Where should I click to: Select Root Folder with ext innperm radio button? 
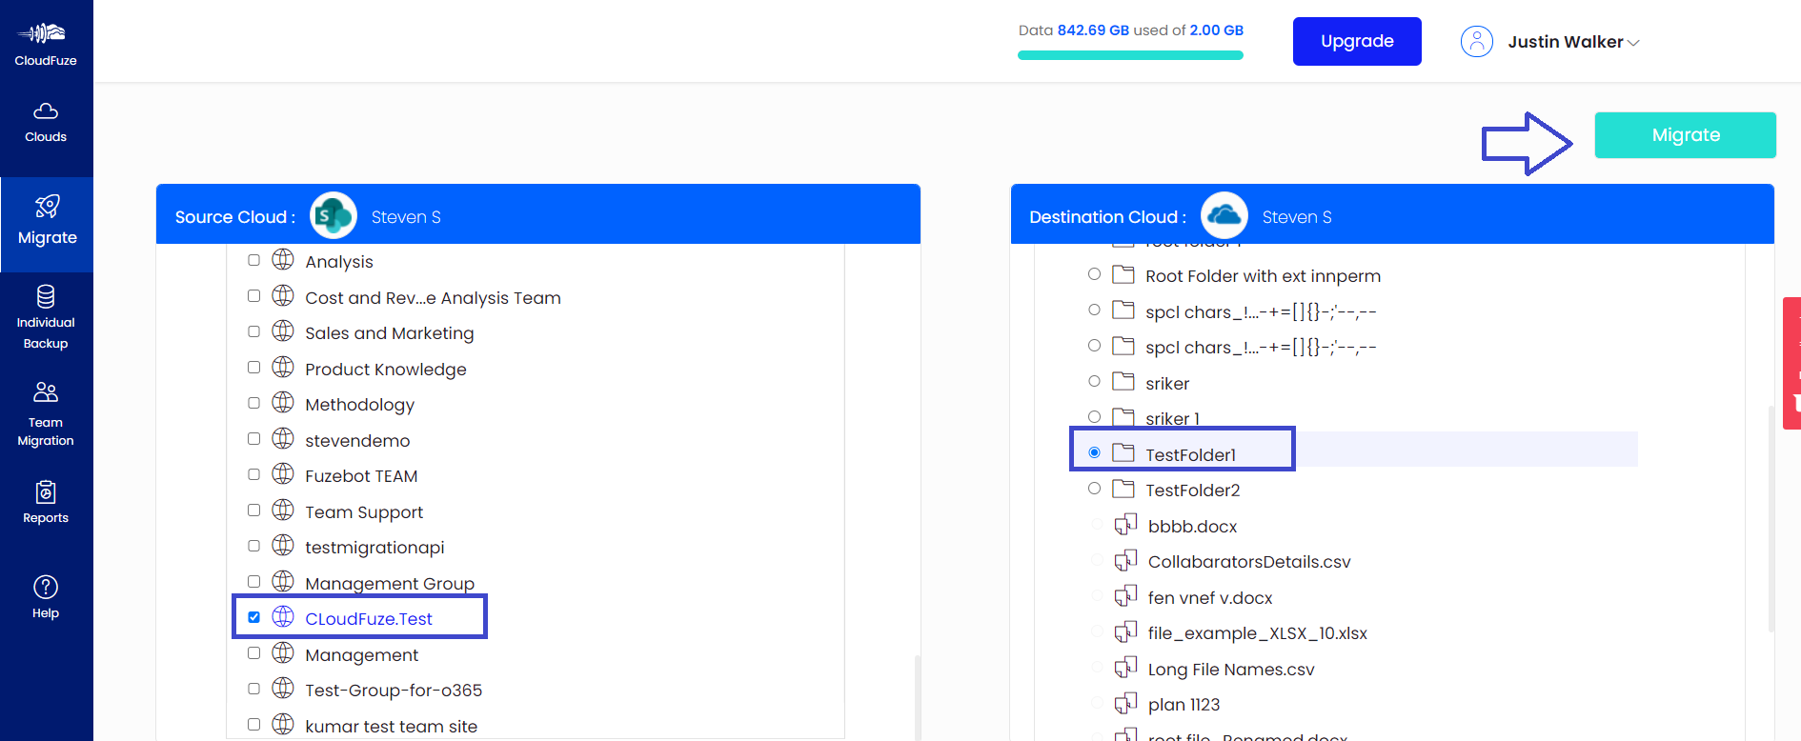coord(1094,274)
